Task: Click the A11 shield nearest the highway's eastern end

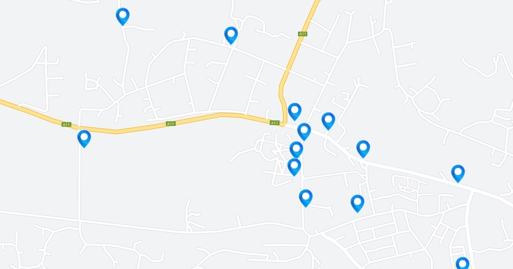Action: tap(274, 123)
